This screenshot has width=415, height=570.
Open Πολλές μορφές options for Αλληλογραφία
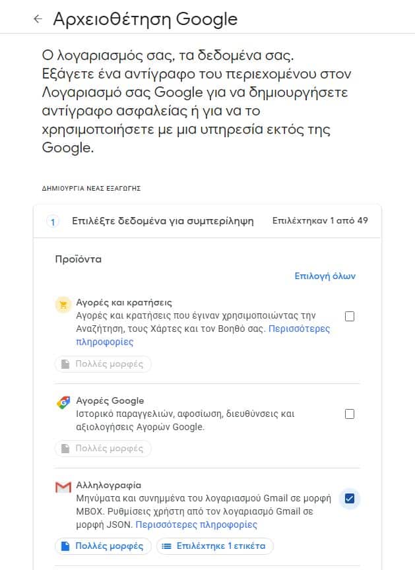tap(103, 546)
